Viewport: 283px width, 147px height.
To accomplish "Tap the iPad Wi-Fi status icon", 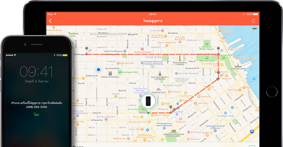I will tap(55, 14).
